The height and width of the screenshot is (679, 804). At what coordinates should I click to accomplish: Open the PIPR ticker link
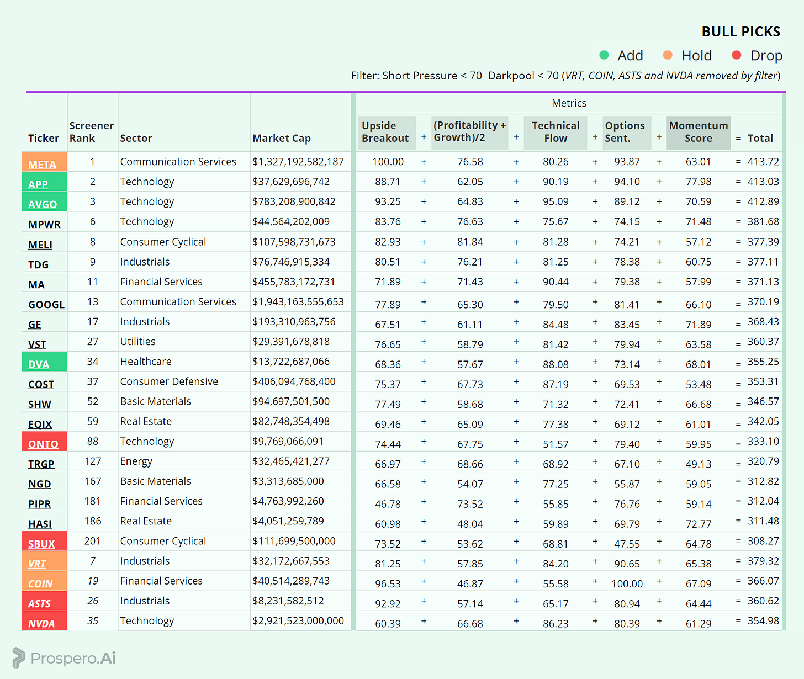coord(39,504)
